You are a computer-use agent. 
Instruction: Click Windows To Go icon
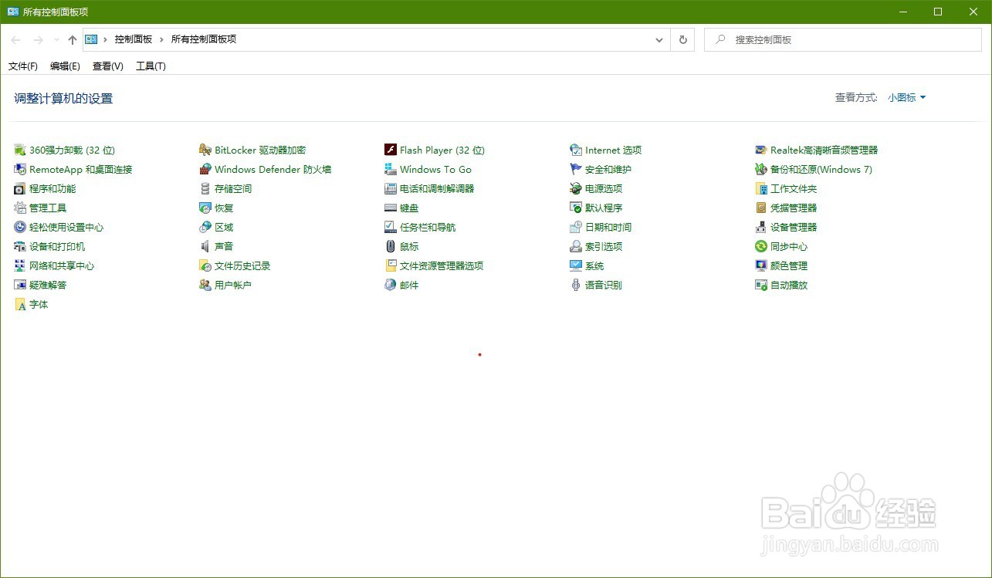pyautogui.click(x=391, y=169)
